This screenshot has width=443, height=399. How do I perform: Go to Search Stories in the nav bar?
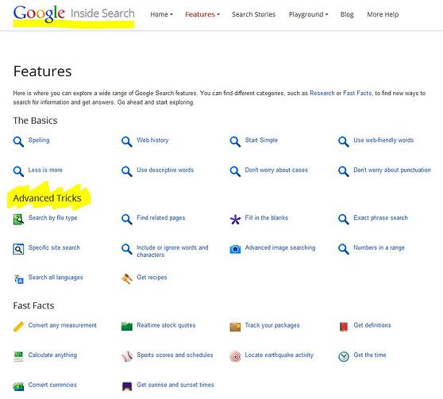pyautogui.click(x=254, y=14)
